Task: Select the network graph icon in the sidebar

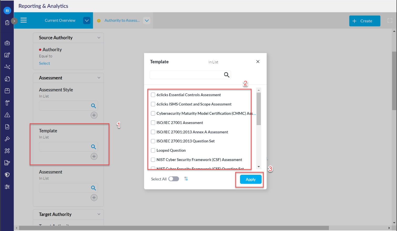Action: click(x=7, y=67)
